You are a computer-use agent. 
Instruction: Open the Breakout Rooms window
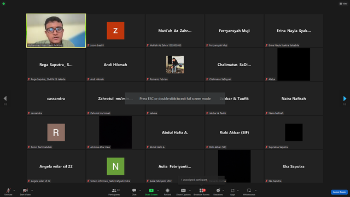(202, 192)
